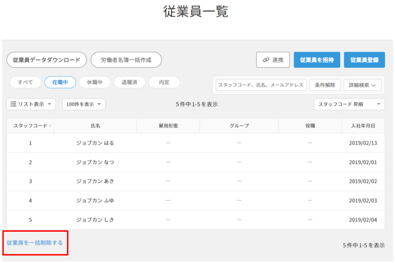The width and height of the screenshot is (395, 263).
Task: Clear filters with 条件解除 button
Action: coord(325,85)
